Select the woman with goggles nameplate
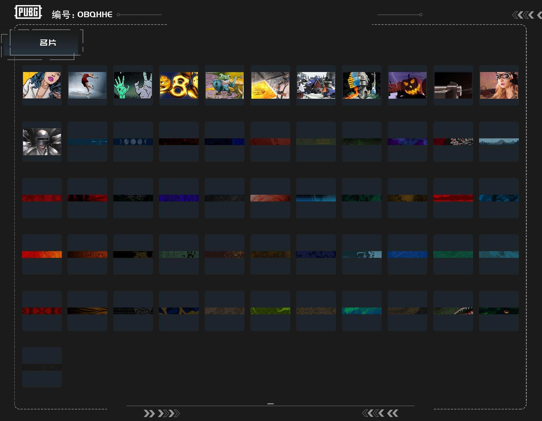This screenshot has width=542, height=421. [499, 85]
